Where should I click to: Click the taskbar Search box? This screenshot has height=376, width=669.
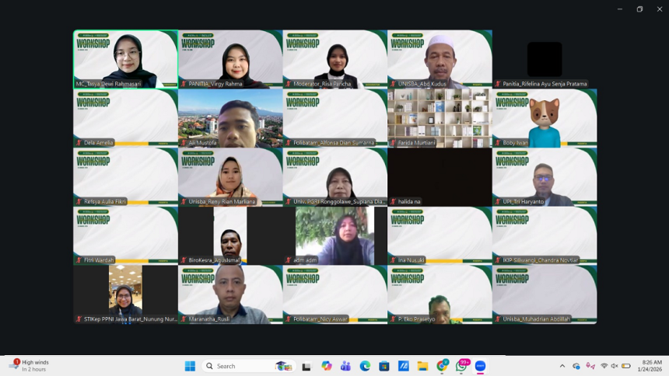pyautogui.click(x=249, y=366)
